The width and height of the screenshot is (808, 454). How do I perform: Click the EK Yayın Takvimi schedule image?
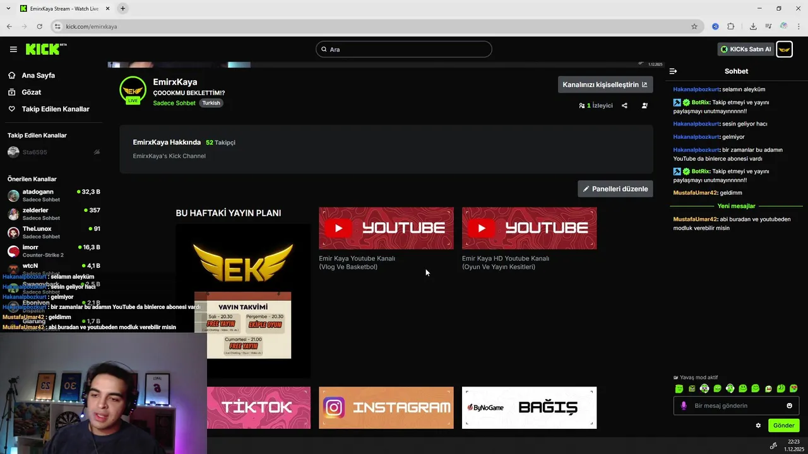pyautogui.click(x=243, y=300)
